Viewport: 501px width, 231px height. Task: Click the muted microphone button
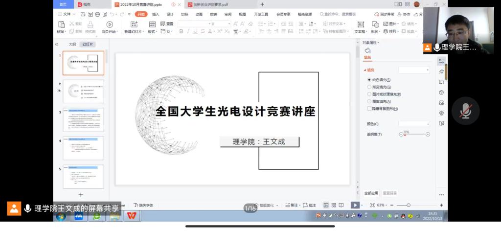point(465,111)
